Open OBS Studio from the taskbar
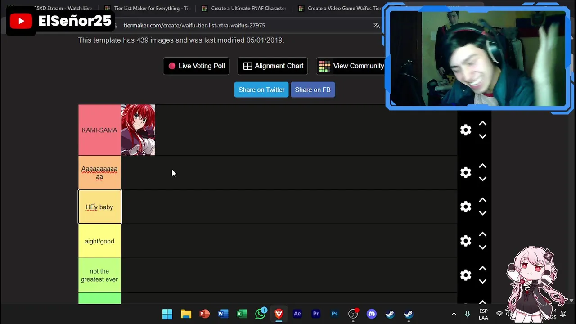576x324 pixels. tap(353, 314)
